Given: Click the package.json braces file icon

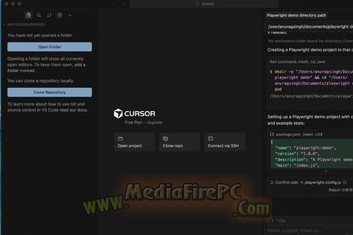Looking at the screenshot, I should coord(272,134).
